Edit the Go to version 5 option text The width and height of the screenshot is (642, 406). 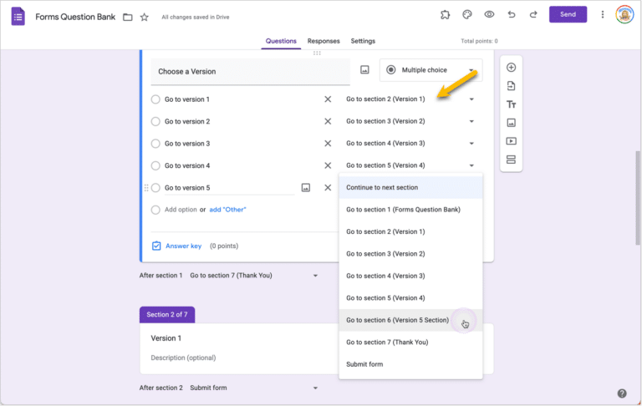[229, 188]
